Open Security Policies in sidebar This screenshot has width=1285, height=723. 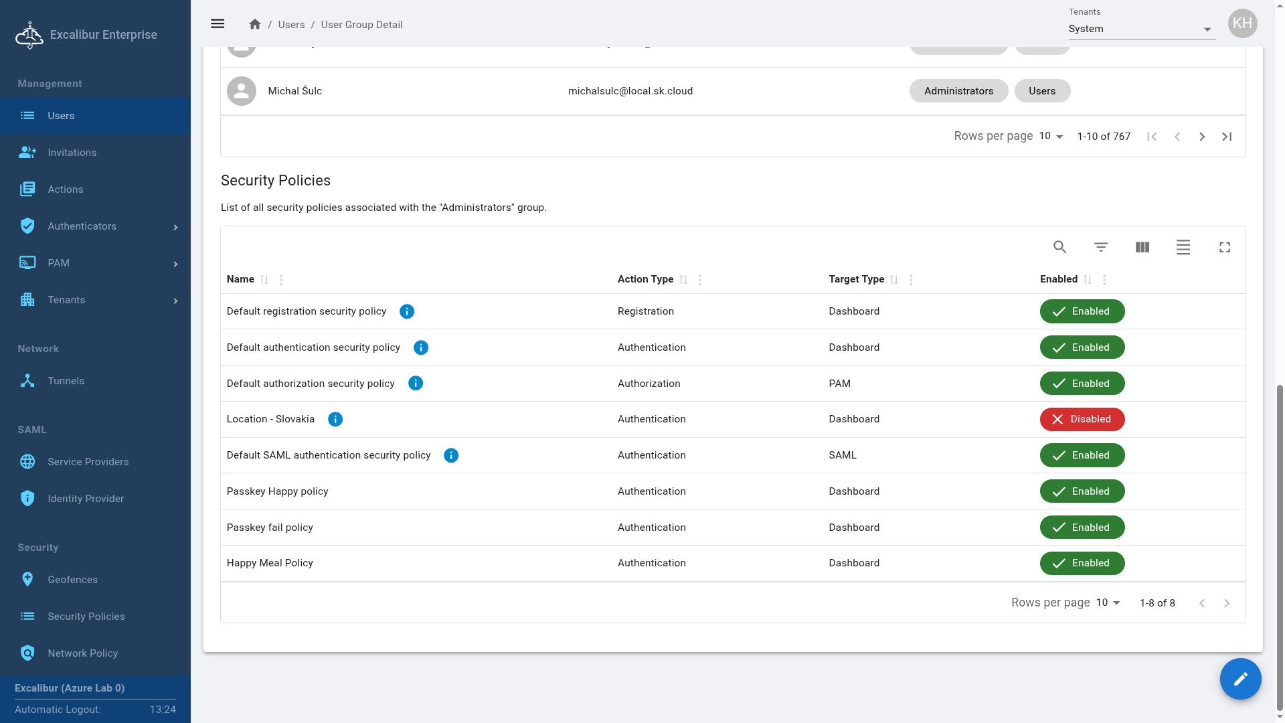pyautogui.click(x=86, y=617)
